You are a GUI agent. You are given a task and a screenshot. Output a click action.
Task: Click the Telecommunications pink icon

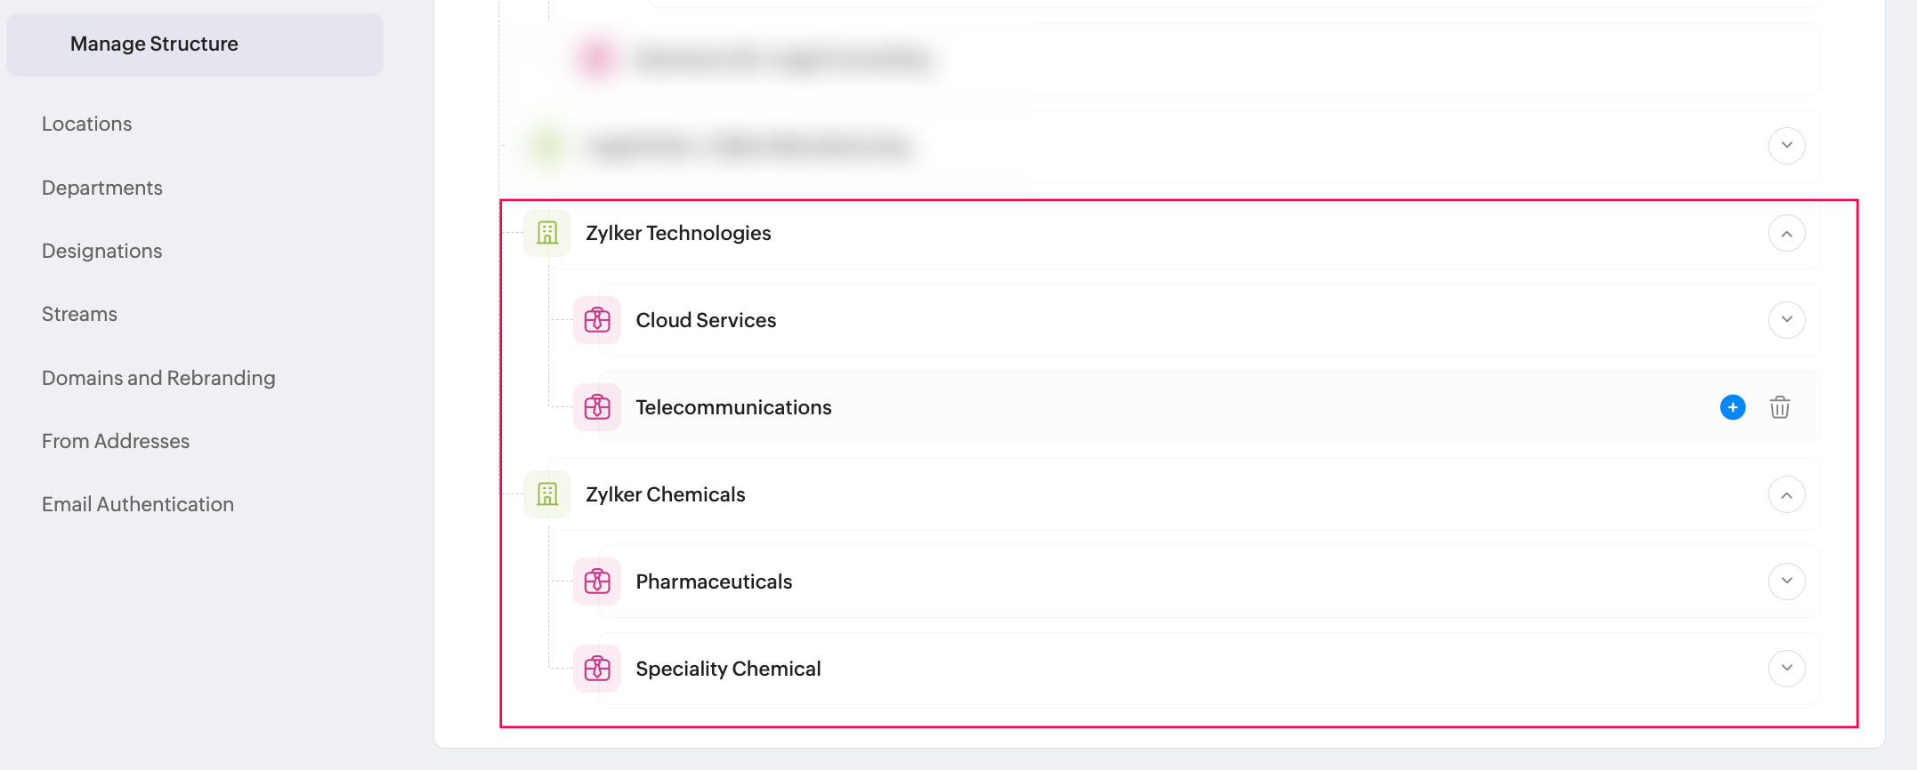pos(597,407)
